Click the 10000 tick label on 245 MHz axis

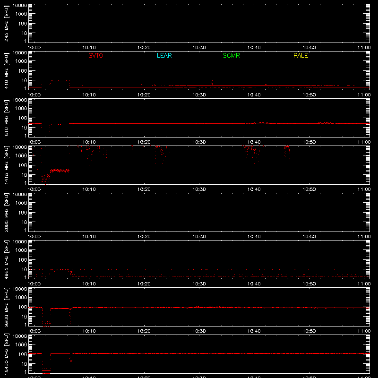point(20,6)
